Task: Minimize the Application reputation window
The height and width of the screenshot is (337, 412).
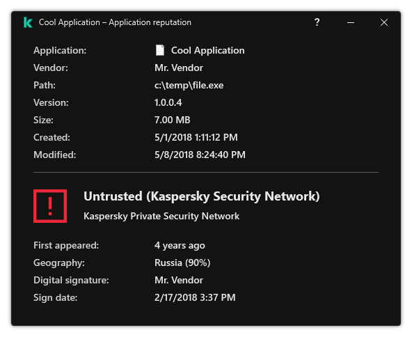Action: [351, 22]
